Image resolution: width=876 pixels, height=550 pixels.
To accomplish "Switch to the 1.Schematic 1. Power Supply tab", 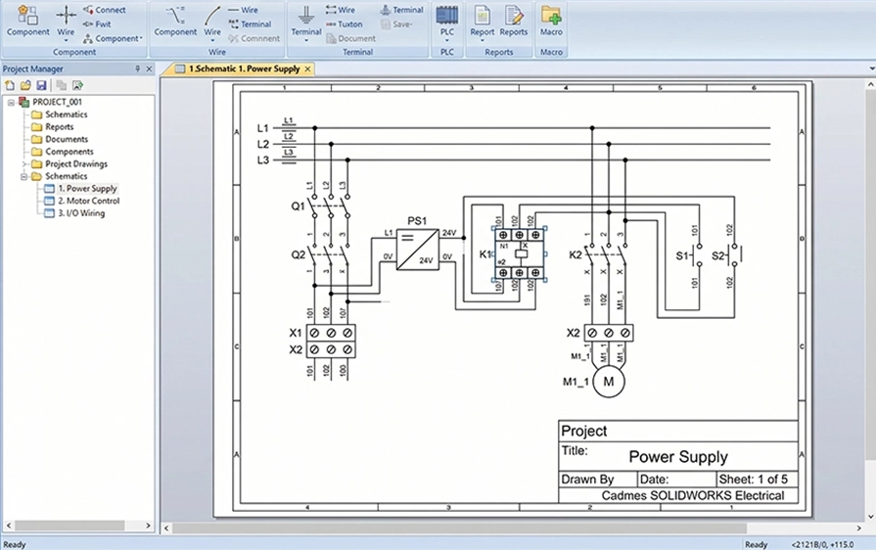I will click(x=244, y=69).
